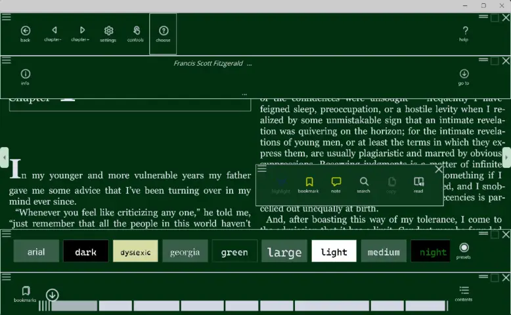Apply the night theme preset
Viewport: 511px width, 315px height.
point(430,251)
